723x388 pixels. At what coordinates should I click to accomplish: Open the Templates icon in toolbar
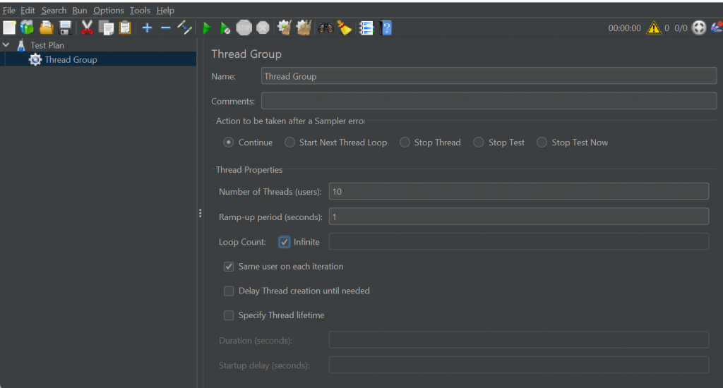(x=27, y=28)
